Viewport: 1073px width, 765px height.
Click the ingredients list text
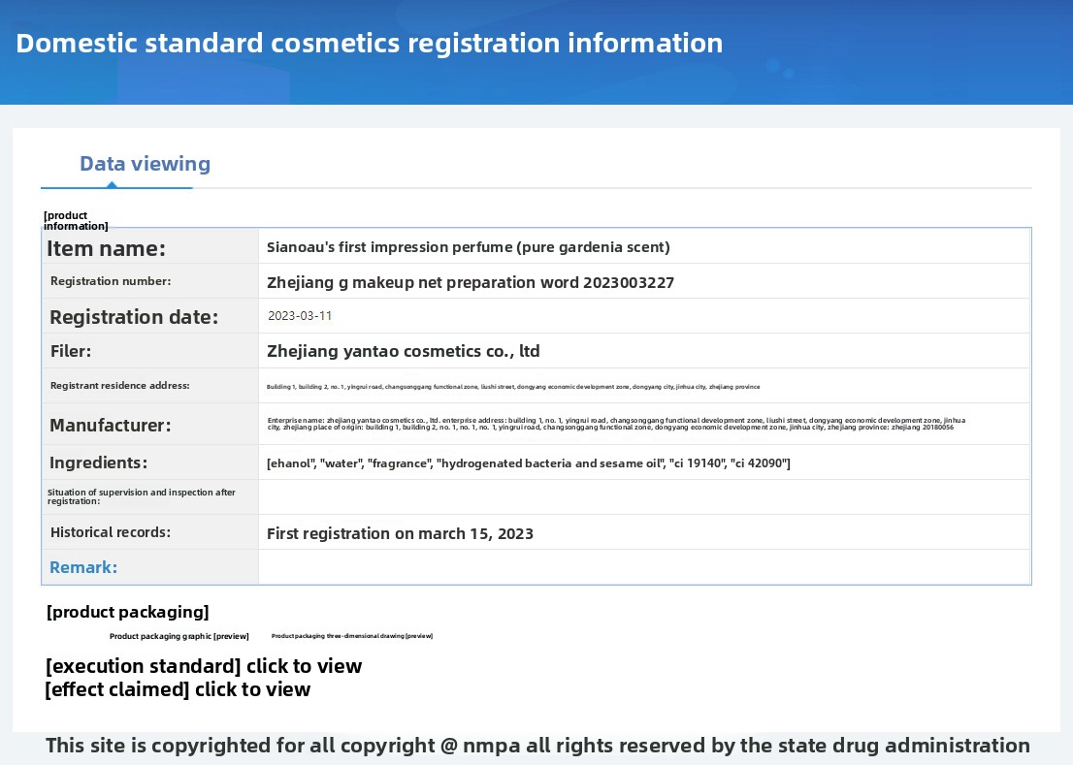pyautogui.click(x=528, y=463)
